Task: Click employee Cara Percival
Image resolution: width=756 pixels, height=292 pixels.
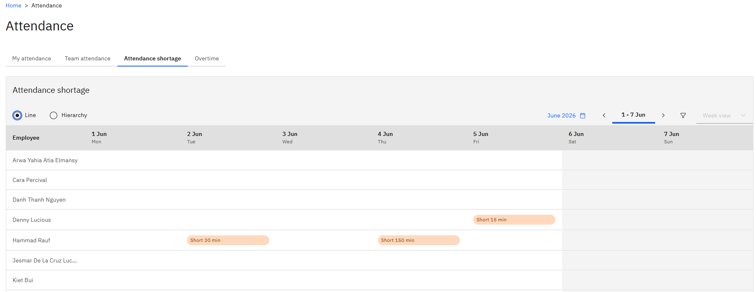Action: pyautogui.click(x=30, y=180)
